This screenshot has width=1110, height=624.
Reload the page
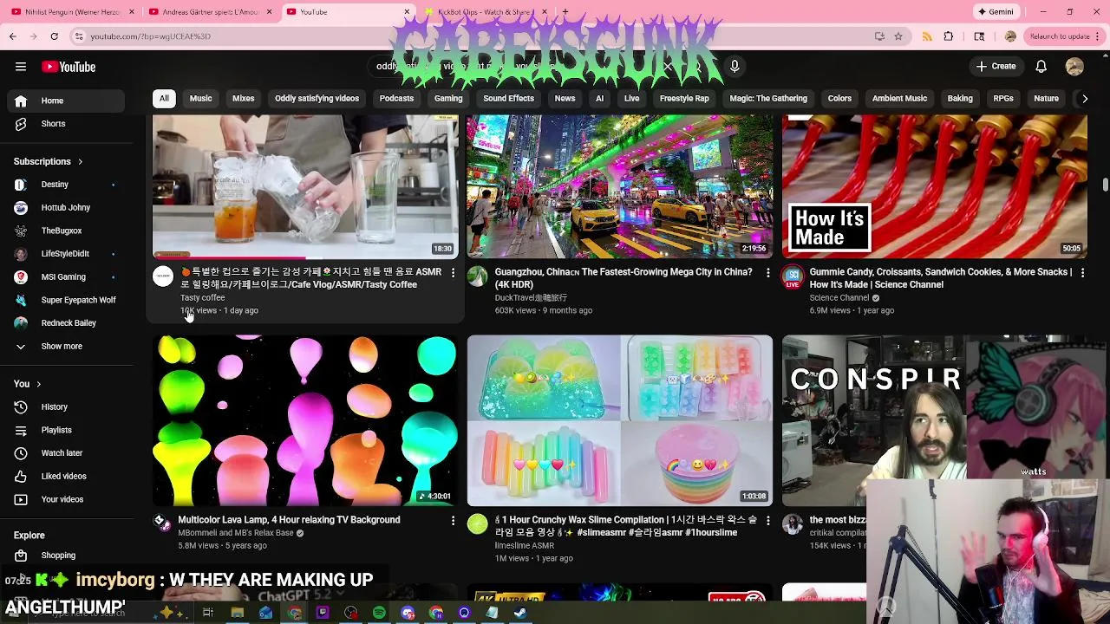(x=54, y=36)
